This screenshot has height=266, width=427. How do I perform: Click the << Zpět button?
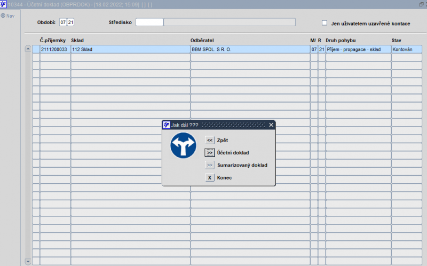click(210, 140)
